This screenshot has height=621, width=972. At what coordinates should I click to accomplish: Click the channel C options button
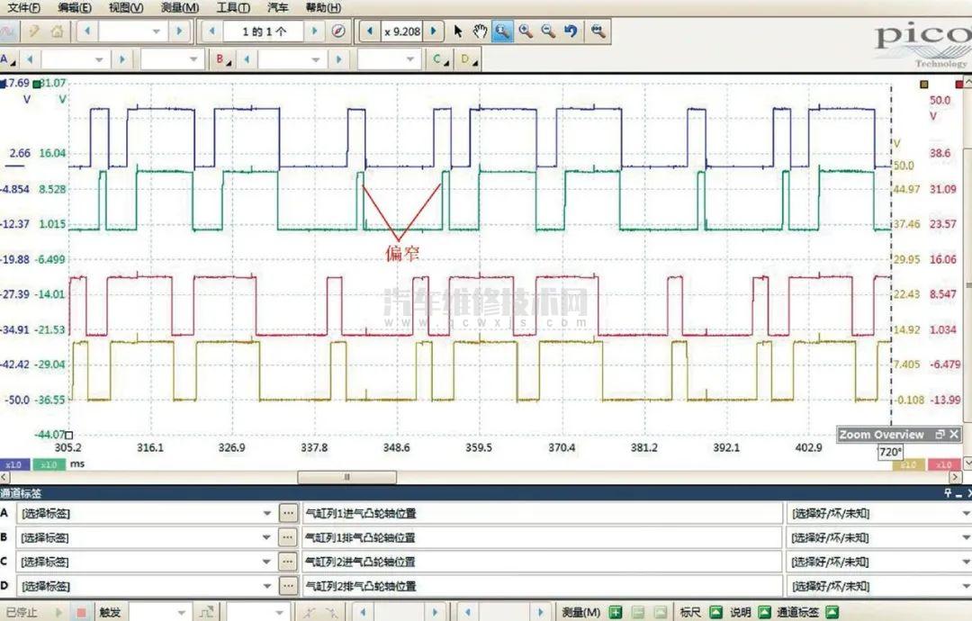click(439, 60)
